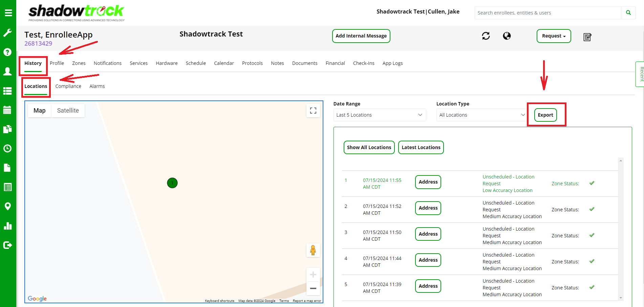The width and height of the screenshot is (644, 307).
Task: Select the Compliance sub-tab
Action: click(68, 86)
